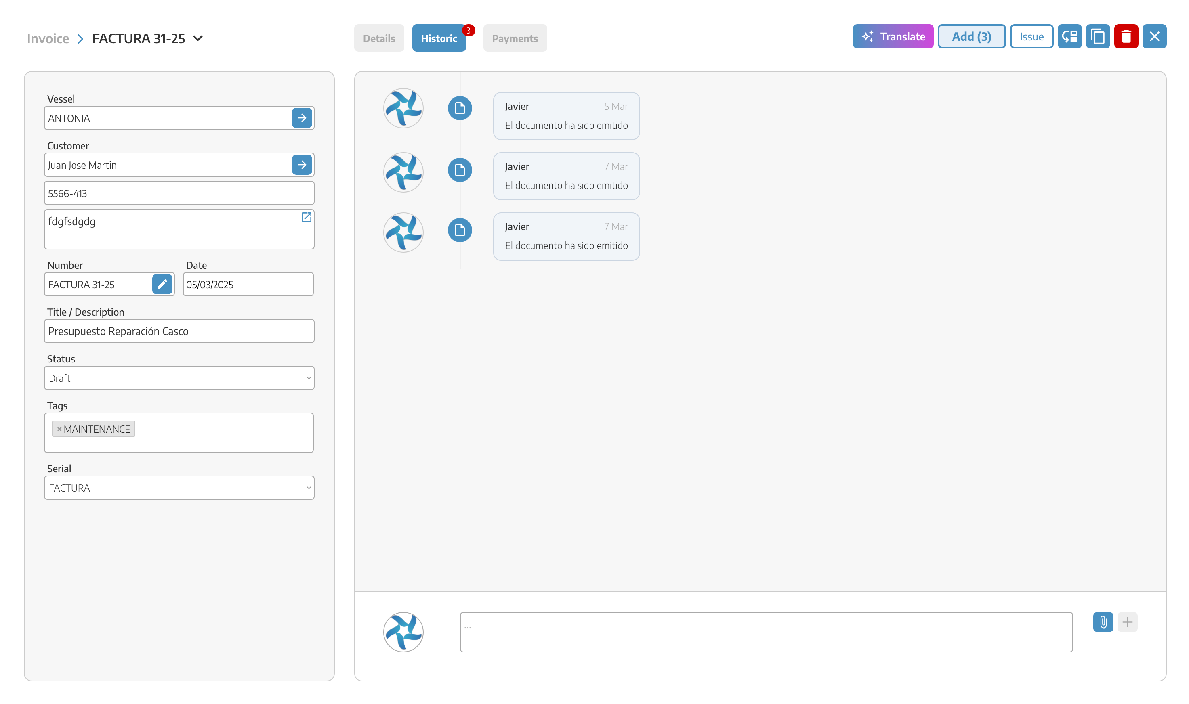This screenshot has height=704, width=1189.
Task: Go back to Invoice breadcrumb
Action: (48, 38)
